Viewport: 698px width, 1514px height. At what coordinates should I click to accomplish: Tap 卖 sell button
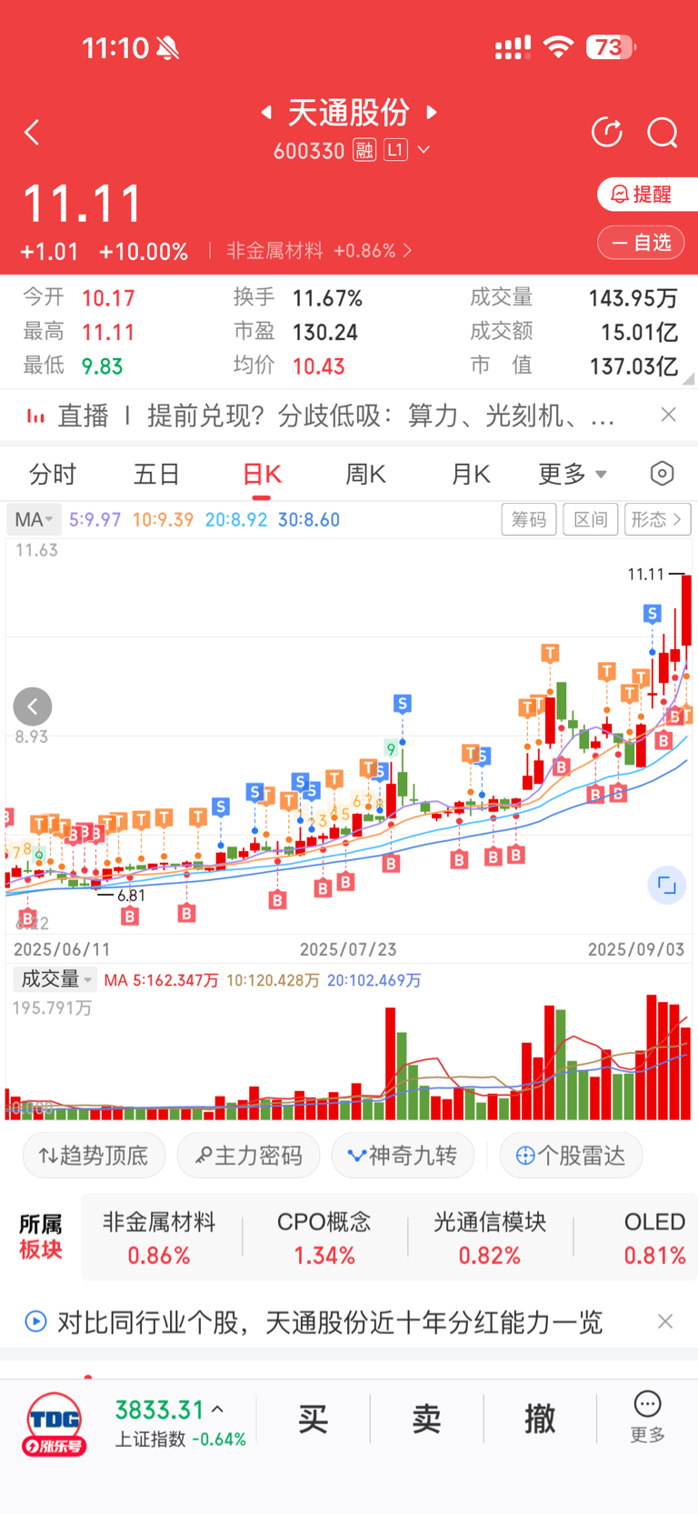[426, 1419]
